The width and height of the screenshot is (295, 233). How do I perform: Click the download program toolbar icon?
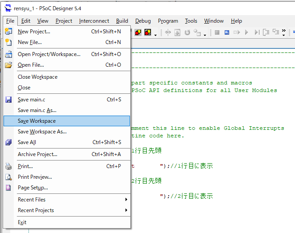pyautogui.click(x=177, y=32)
